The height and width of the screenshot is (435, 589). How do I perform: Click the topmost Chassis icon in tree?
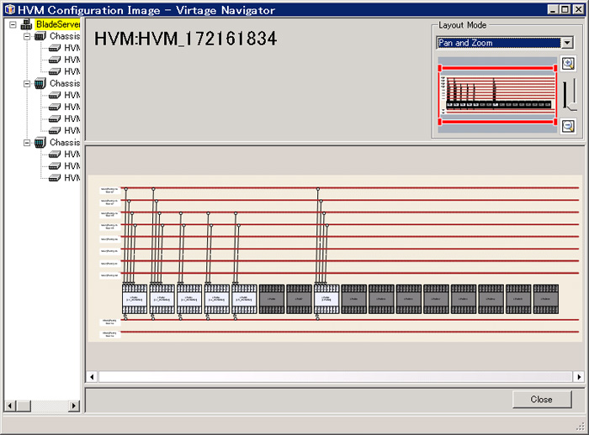point(40,36)
